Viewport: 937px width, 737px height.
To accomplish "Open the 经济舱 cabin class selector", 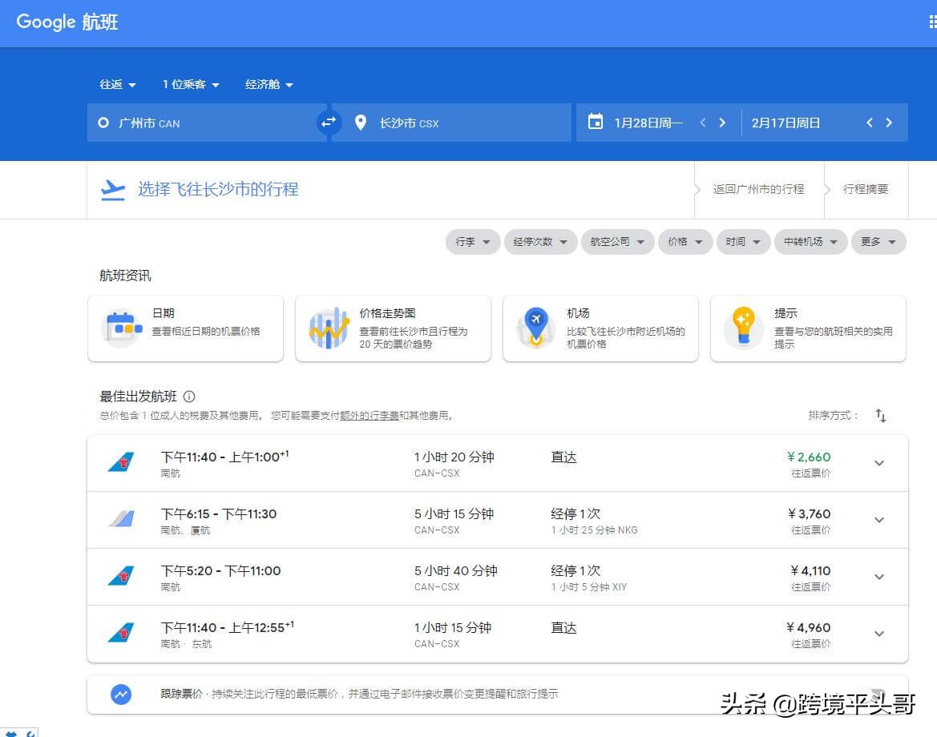I will [x=269, y=83].
